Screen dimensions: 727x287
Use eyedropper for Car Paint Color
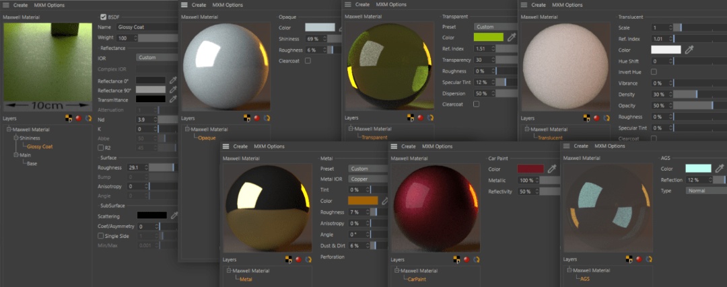coord(552,169)
